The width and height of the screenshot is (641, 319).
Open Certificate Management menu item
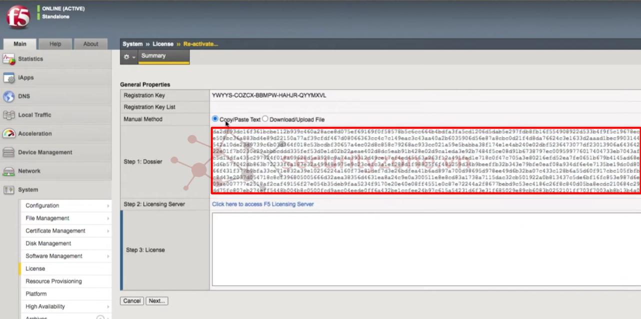pos(55,231)
